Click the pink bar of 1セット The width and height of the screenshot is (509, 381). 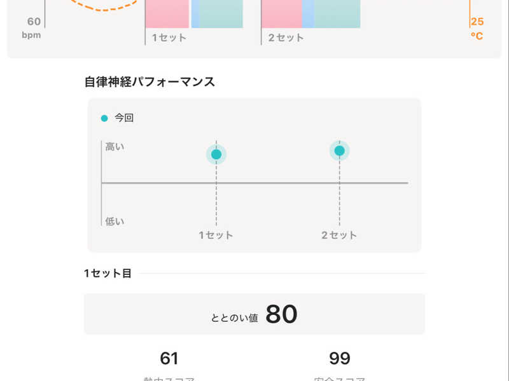tap(167, 14)
